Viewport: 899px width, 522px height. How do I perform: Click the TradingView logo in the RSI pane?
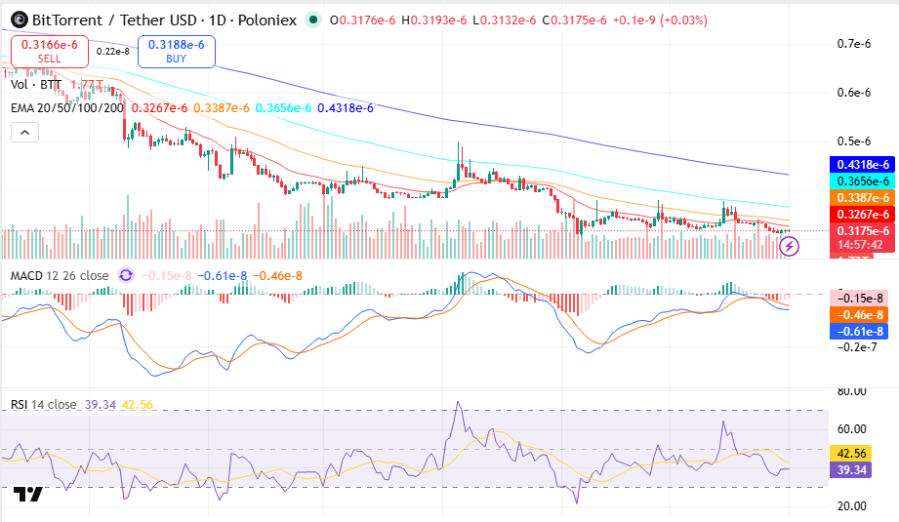tap(27, 494)
